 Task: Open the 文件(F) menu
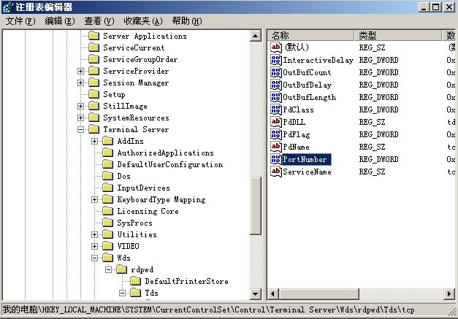coord(20,21)
